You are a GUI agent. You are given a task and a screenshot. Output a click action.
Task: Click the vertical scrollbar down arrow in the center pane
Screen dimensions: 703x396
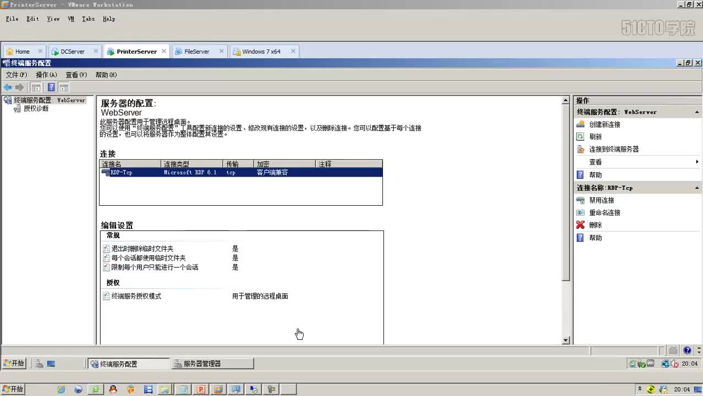565,340
